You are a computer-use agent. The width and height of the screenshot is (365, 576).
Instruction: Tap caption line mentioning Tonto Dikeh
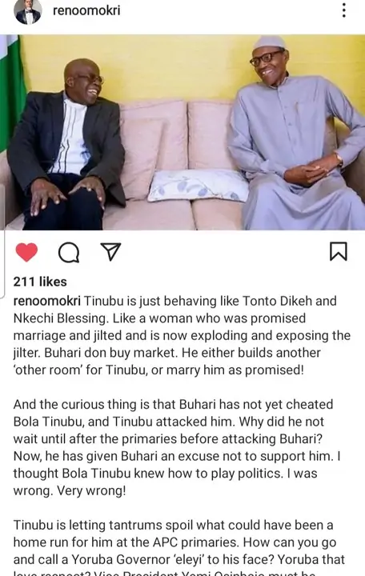[175, 301]
